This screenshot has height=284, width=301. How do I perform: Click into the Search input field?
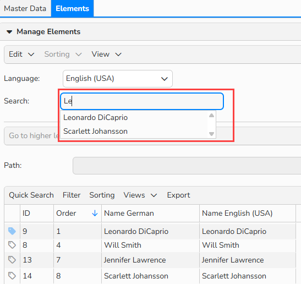point(142,101)
